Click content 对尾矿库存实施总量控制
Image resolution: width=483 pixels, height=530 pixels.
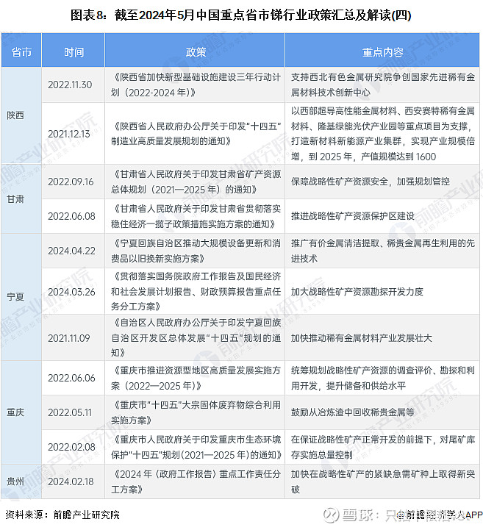point(383,447)
